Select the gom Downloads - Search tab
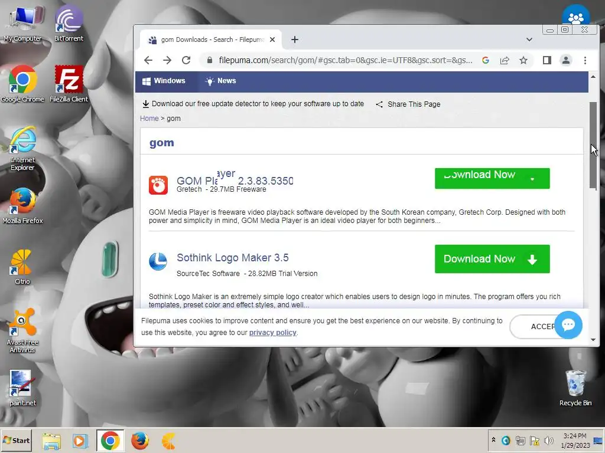 211,40
